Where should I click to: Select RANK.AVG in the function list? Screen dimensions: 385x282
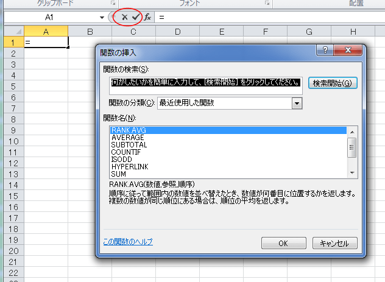pos(228,130)
